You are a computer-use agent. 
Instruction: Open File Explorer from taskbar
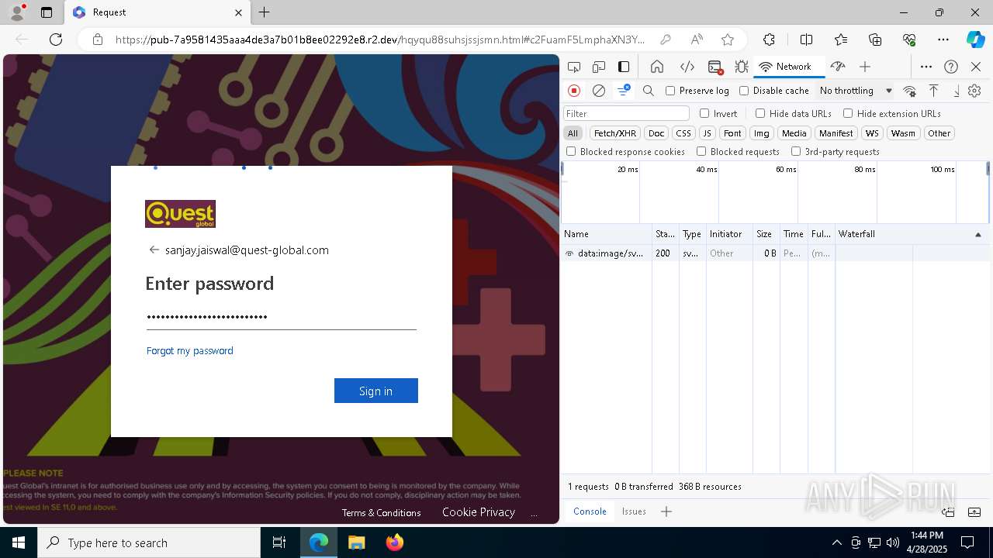(x=357, y=542)
